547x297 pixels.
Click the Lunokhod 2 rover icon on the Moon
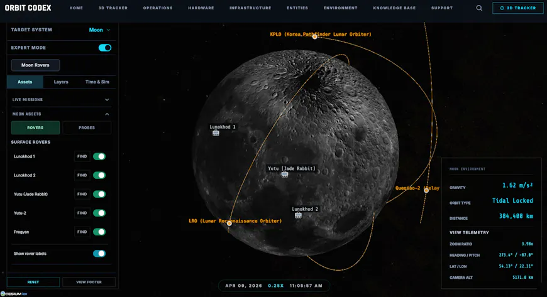click(x=298, y=215)
